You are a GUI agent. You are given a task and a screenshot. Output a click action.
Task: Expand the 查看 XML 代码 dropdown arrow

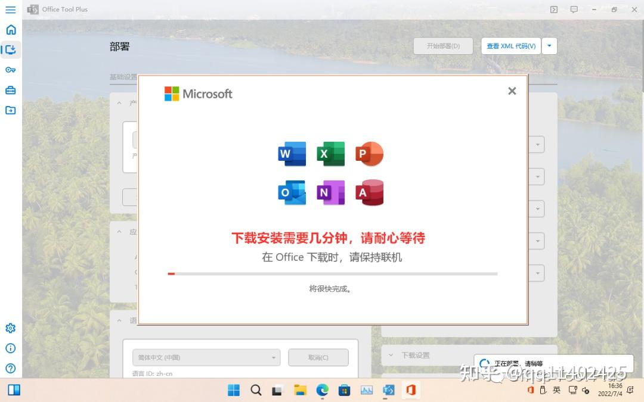click(550, 46)
